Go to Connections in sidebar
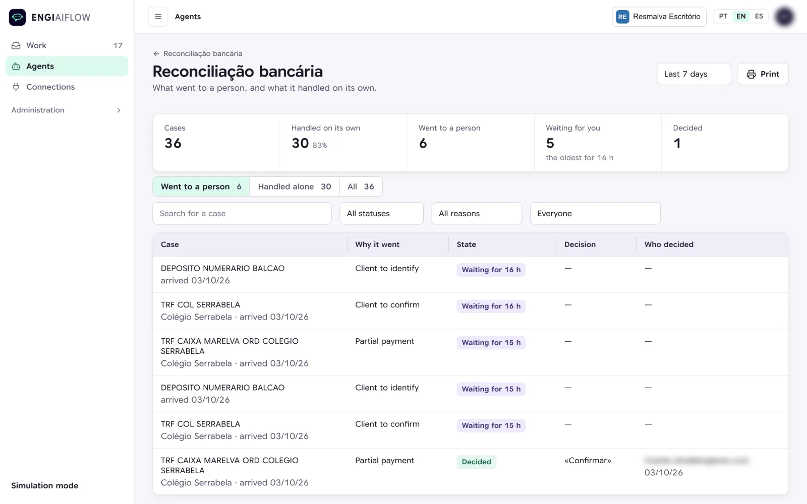The width and height of the screenshot is (807, 504). pos(67,87)
